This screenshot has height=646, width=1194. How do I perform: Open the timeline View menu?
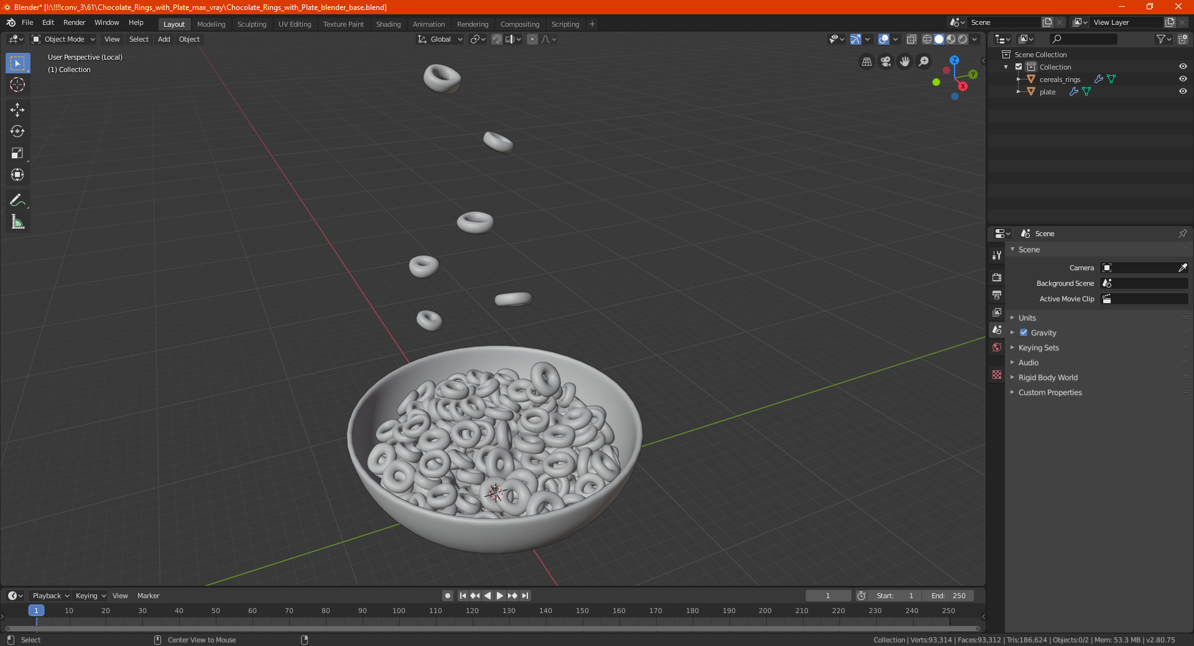(x=120, y=596)
